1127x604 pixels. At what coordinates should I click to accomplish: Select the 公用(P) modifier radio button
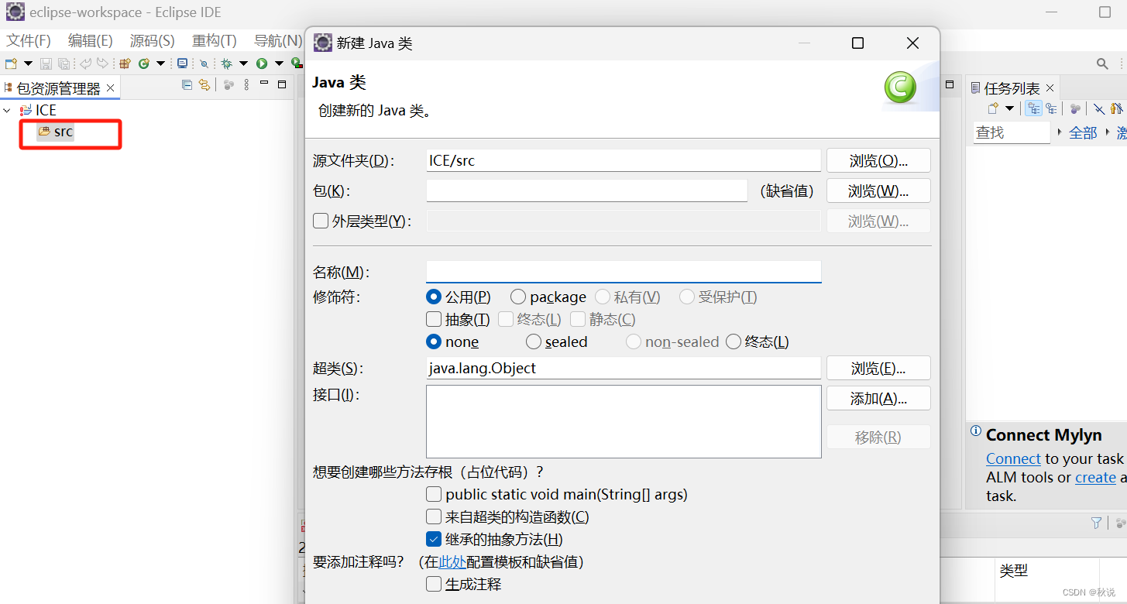click(x=434, y=297)
